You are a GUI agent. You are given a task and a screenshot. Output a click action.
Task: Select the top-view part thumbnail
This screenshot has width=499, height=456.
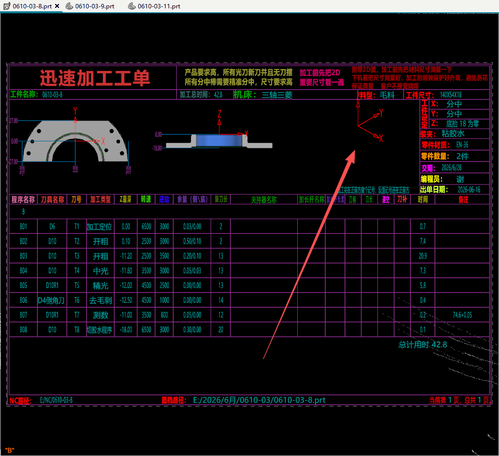[76, 141]
